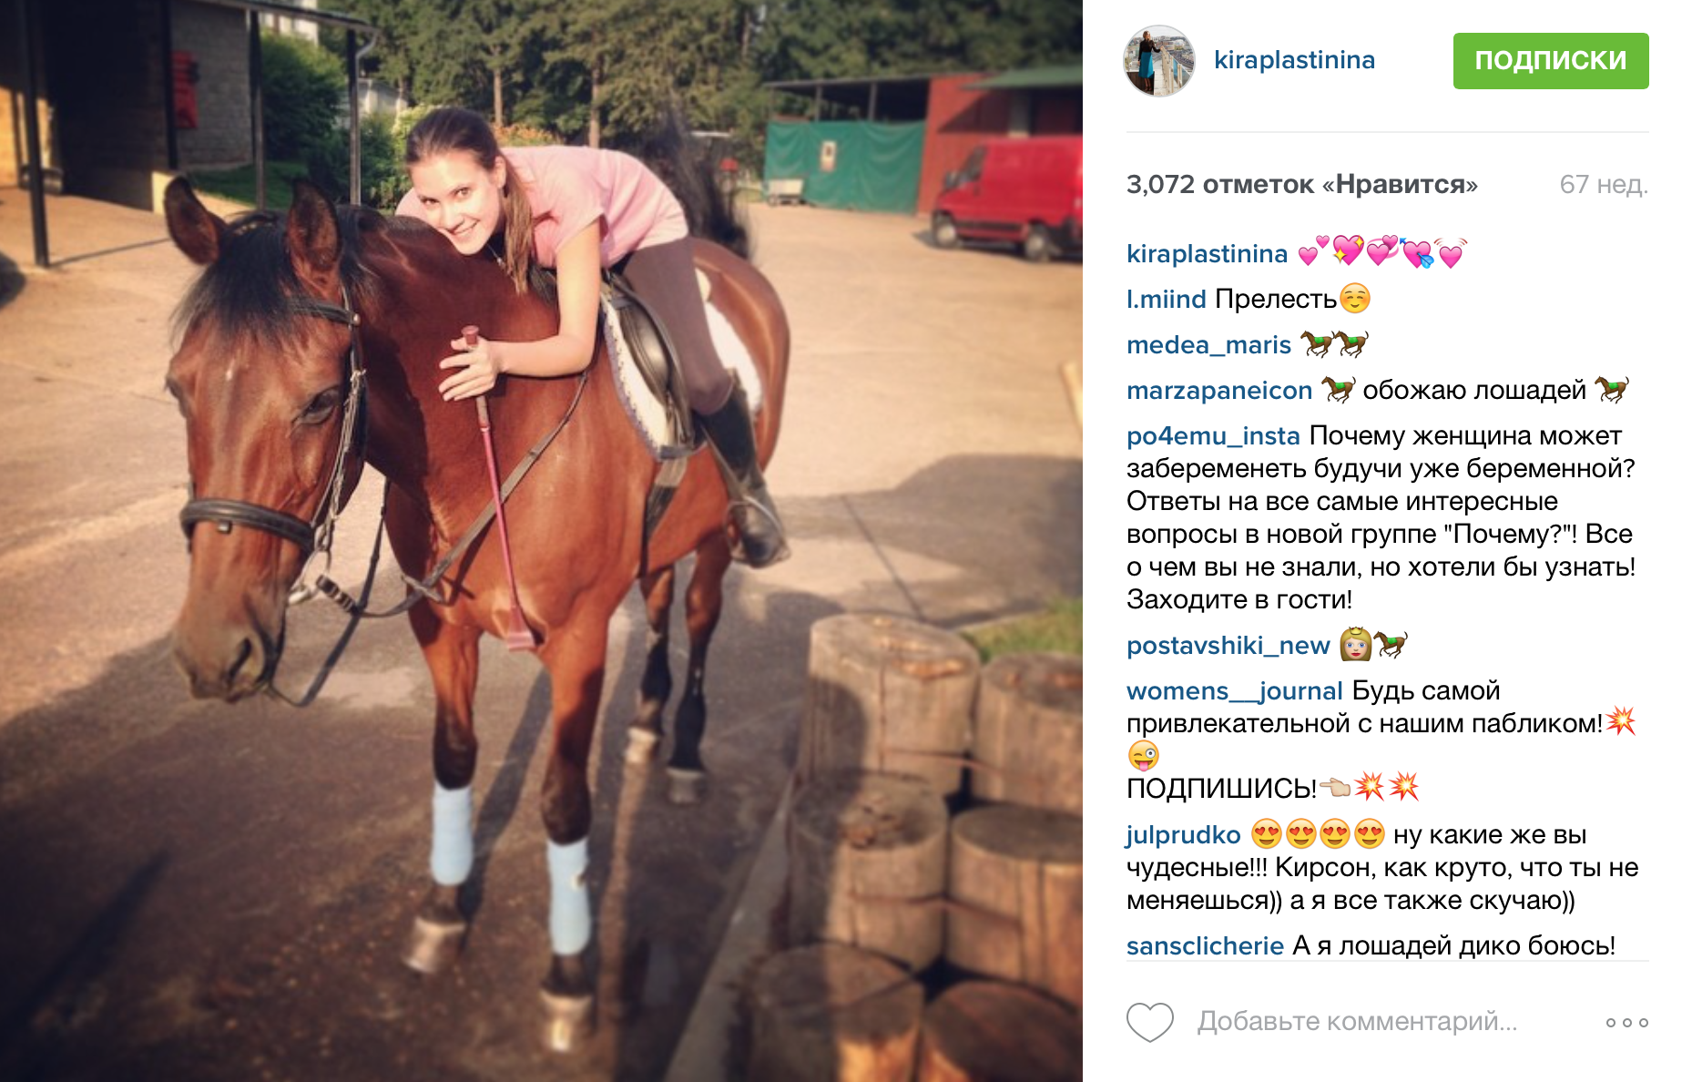Image resolution: width=1692 pixels, height=1082 pixels.
Task: Click the heart like icon
Action: point(1150,1022)
